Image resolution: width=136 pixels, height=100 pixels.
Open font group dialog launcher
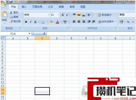point(69,28)
